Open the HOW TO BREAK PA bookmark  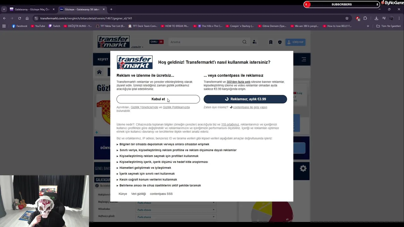[x=175, y=26]
